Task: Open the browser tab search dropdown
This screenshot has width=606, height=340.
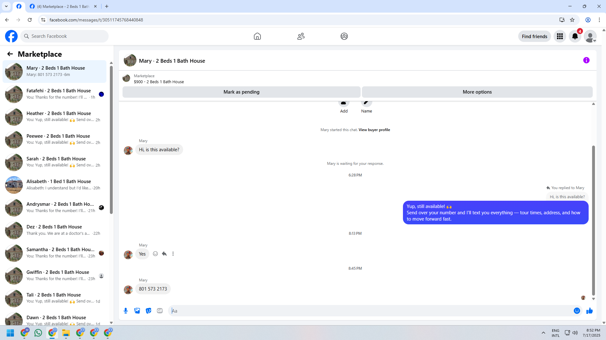Action: (x=6, y=6)
